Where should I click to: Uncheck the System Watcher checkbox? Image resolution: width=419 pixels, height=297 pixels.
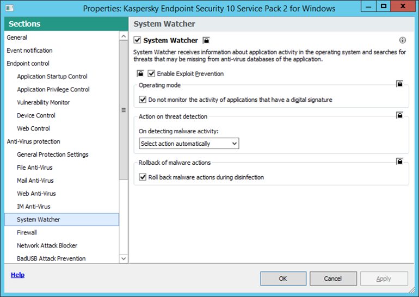coord(138,40)
